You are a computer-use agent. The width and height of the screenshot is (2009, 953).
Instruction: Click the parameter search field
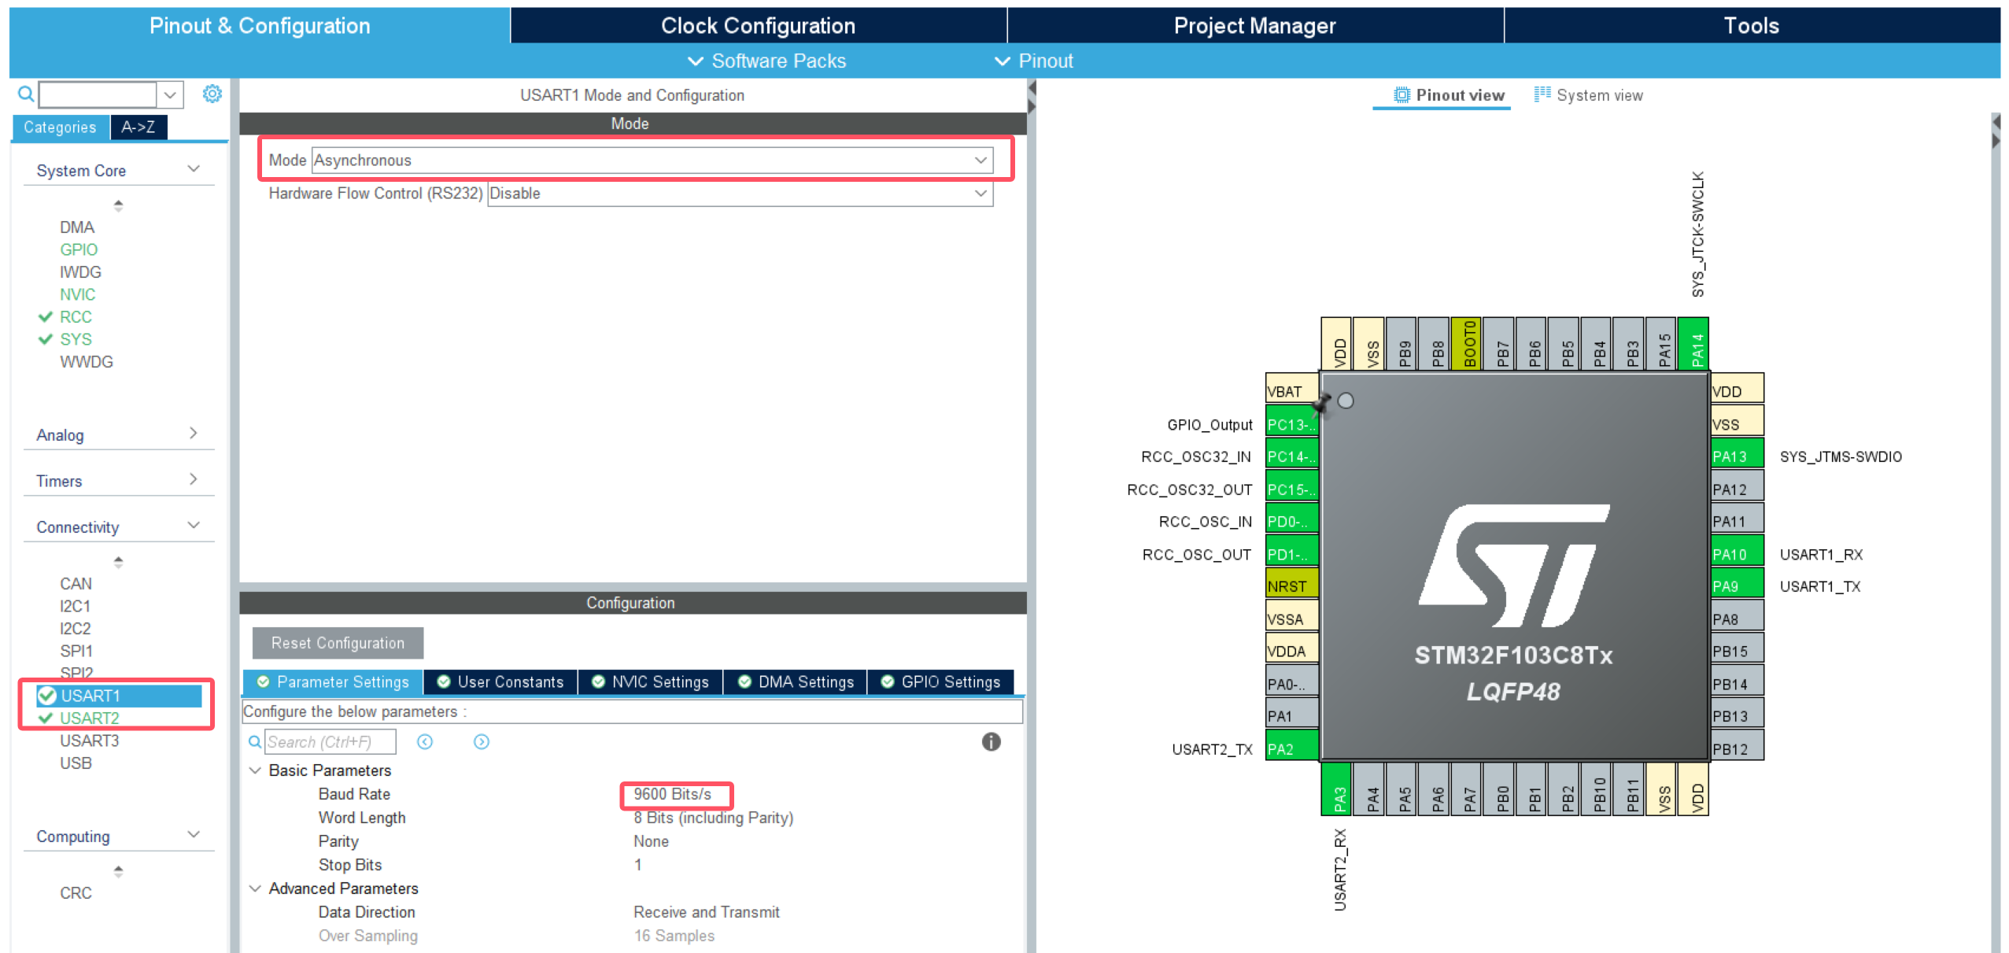coord(330,741)
